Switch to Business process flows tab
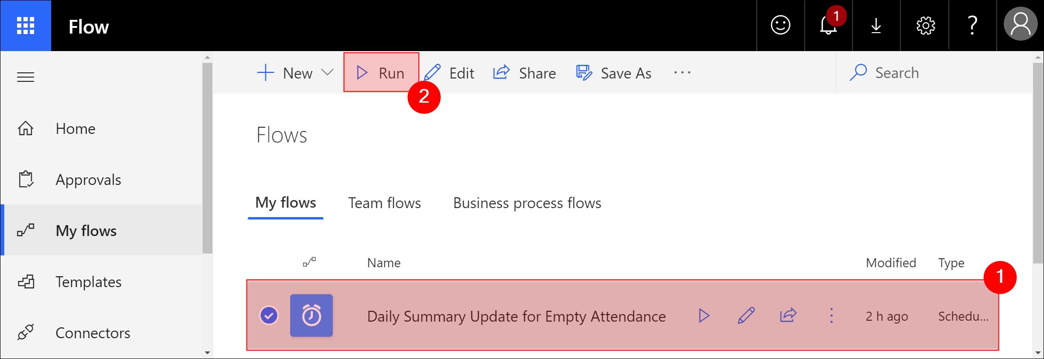The width and height of the screenshot is (1044, 359). pos(527,203)
